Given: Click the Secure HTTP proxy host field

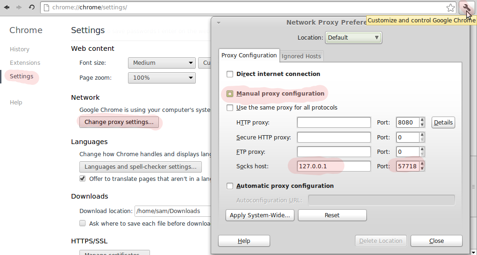Looking at the screenshot, I should click(x=334, y=137).
